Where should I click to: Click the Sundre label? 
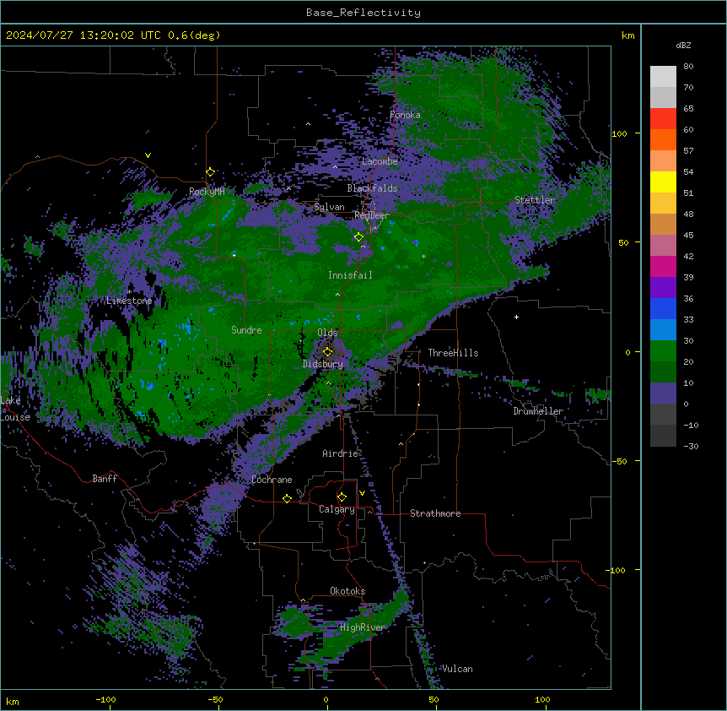pos(246,330)
